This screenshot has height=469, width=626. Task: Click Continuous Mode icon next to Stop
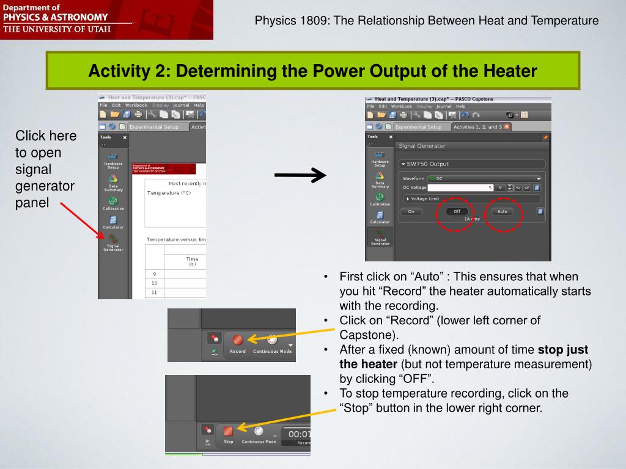(x=259, y=431)
